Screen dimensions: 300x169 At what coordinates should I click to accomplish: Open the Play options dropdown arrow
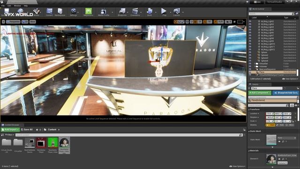pyautogui.click(x=170, y=12)
